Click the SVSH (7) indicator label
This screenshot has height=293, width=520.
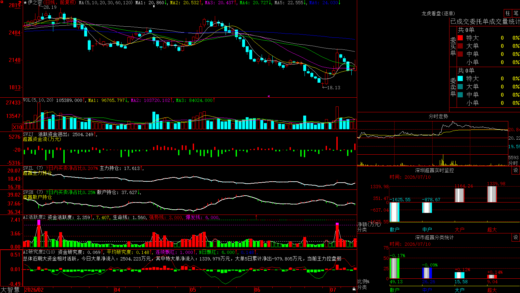33,192
